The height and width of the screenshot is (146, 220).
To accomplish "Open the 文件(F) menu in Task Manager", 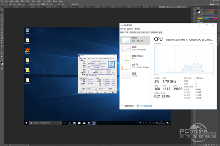I will 123,29.
